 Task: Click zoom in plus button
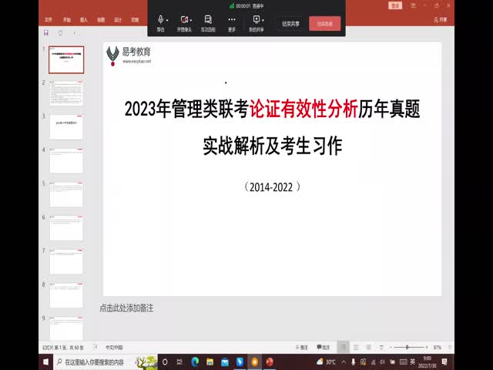pos(427,348)
